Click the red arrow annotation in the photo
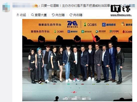This screenshot has height=102, width=137. pyautogui.click(x=94, y=37)
